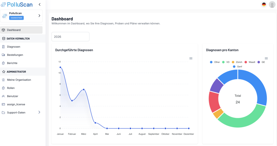Screen dimensions: 277x146
Task: Click the Rollen copy icon
Action: point(4,88)
